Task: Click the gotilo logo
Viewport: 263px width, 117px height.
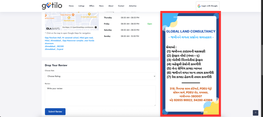Action: click(x=52, y=6)
